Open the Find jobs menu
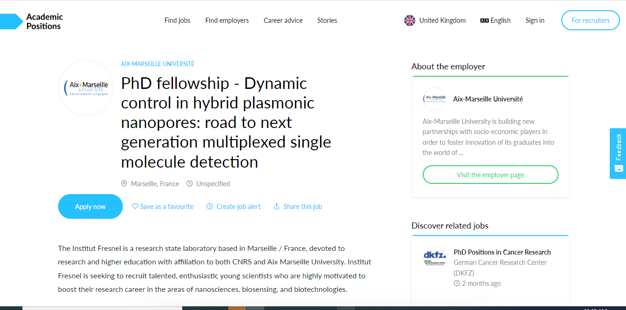626x310 pixels. (177, 20)
